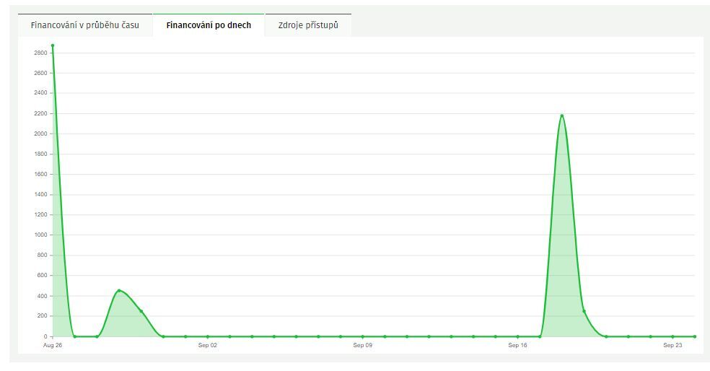The height and width of the screenshot is (371, 710).
Task: Click the highest data point near Sep 18
Action: (562, 116)
